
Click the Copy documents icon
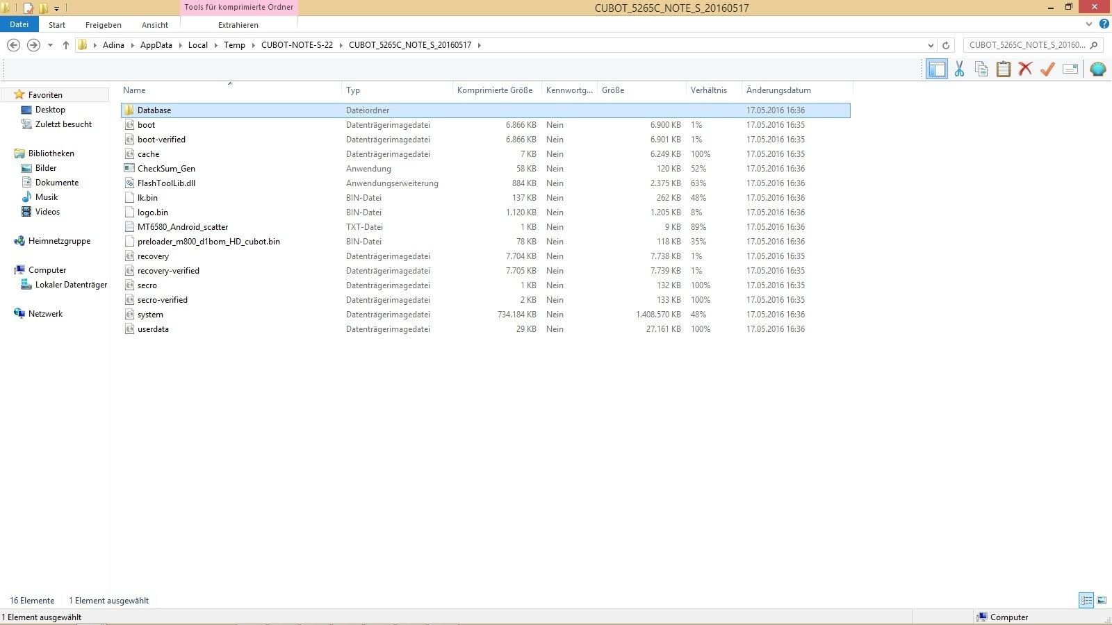tap(981, 69)
